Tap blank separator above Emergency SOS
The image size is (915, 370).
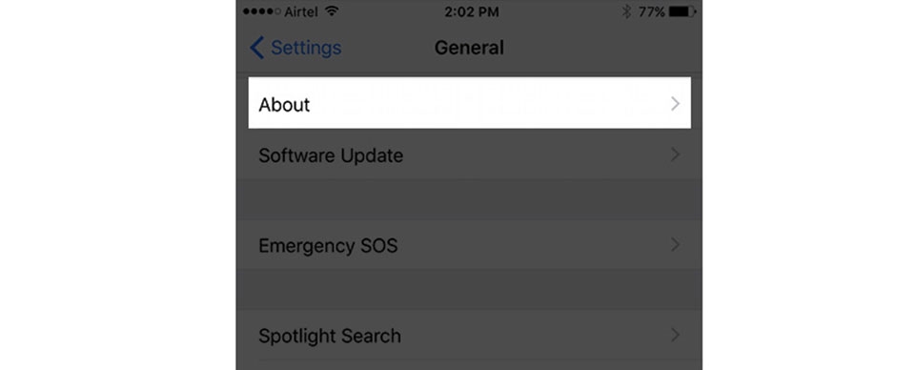click(x=469, y=199)
